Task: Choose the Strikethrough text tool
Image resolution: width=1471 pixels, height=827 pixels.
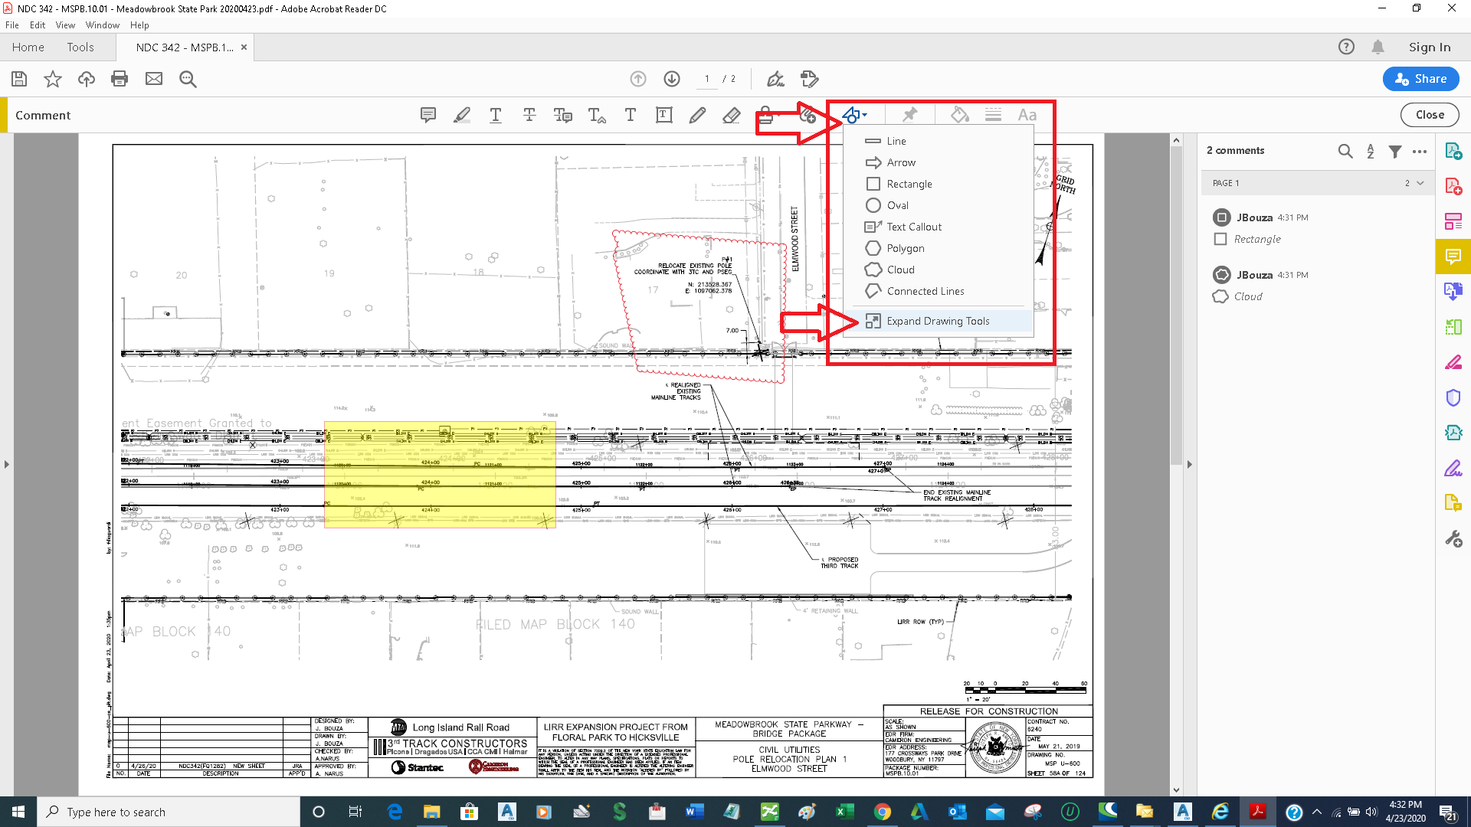Action: pos(529,115)
